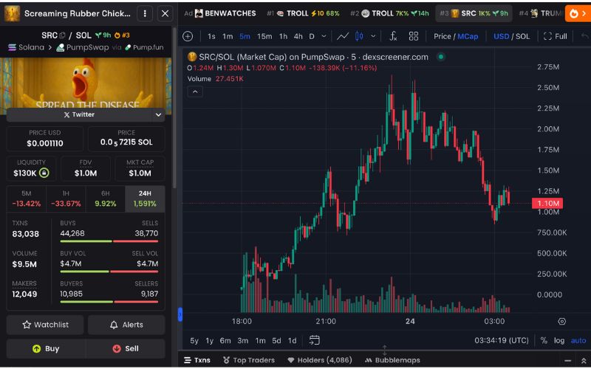Image resolution: width=591 pixels, height=369 pixels.
Task: Open the three-dot options menu
Action: pyautogui.click(x=145, y=13)
